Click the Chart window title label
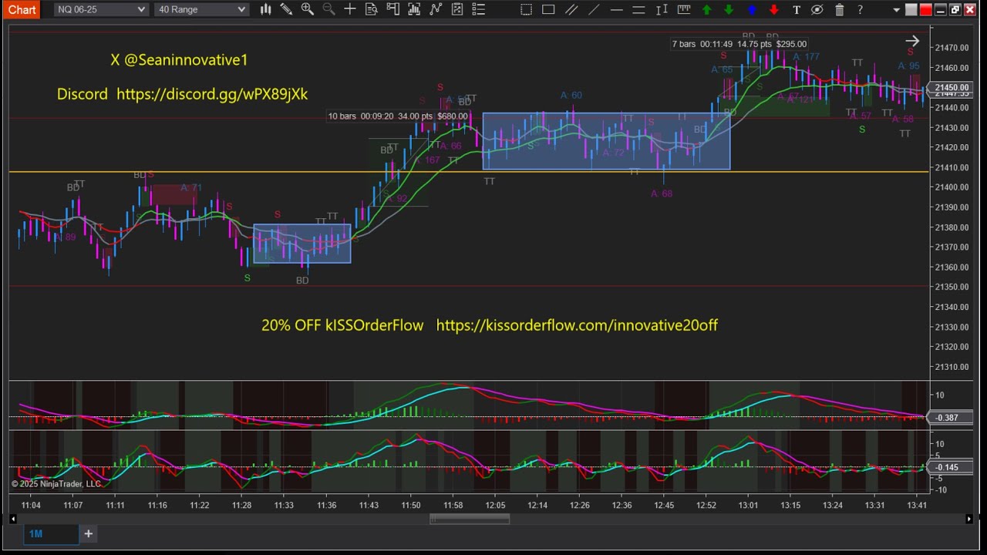Viewport: 987px width, 555px height. [22, 9]
